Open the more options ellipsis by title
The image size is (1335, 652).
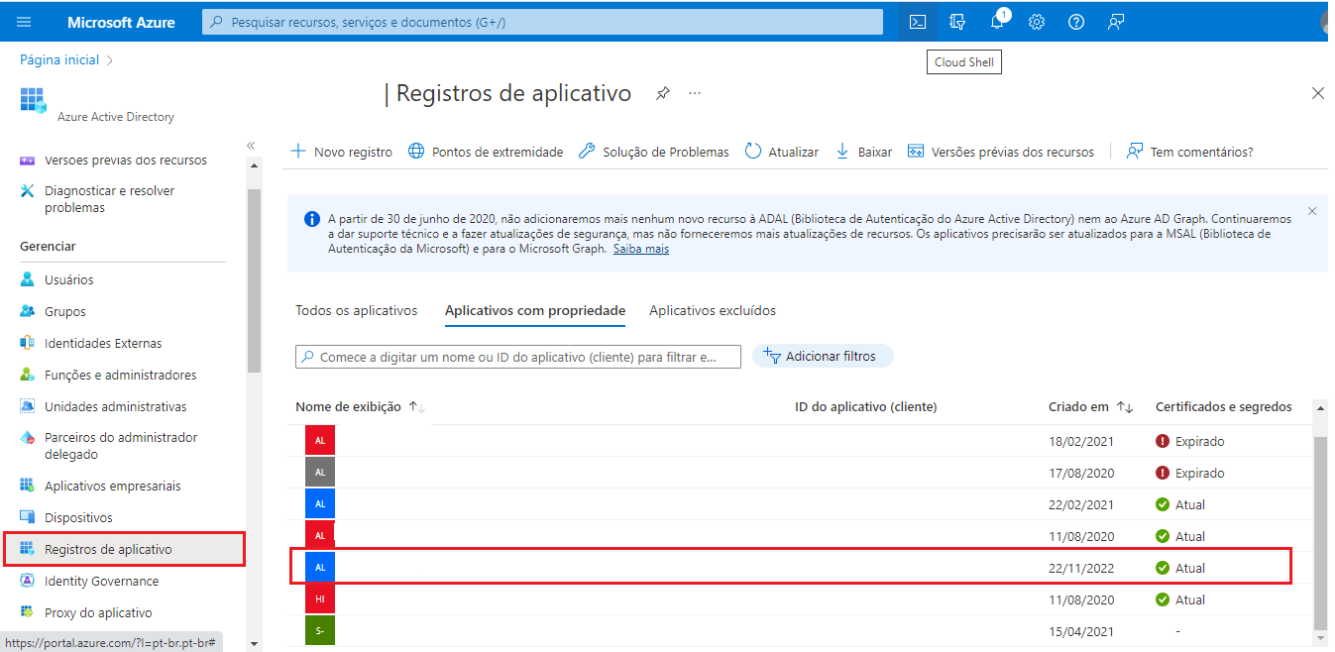(695, 93)
